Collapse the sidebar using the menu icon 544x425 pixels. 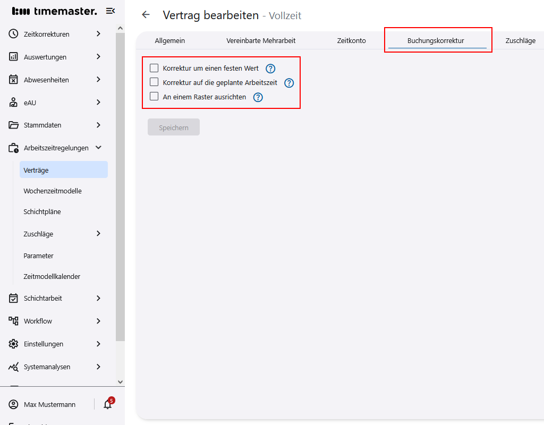[110, 11]
